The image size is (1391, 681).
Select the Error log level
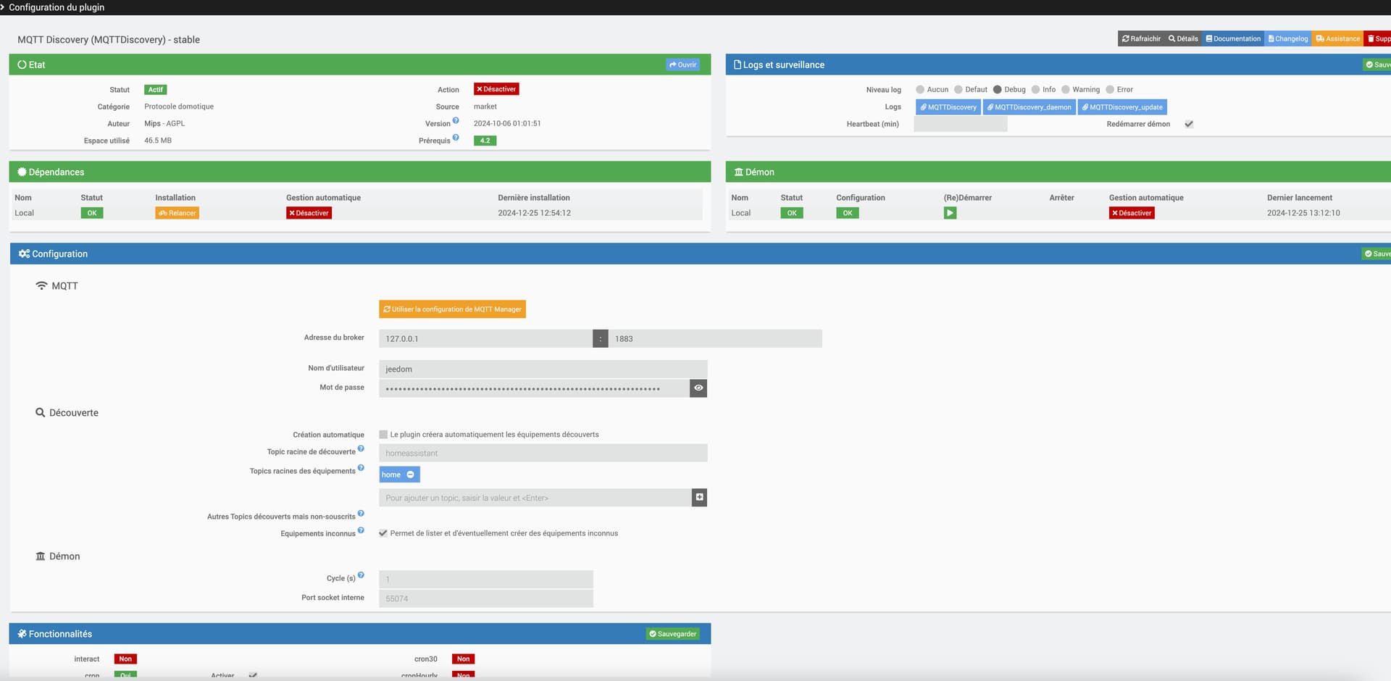coord(1110,90)
